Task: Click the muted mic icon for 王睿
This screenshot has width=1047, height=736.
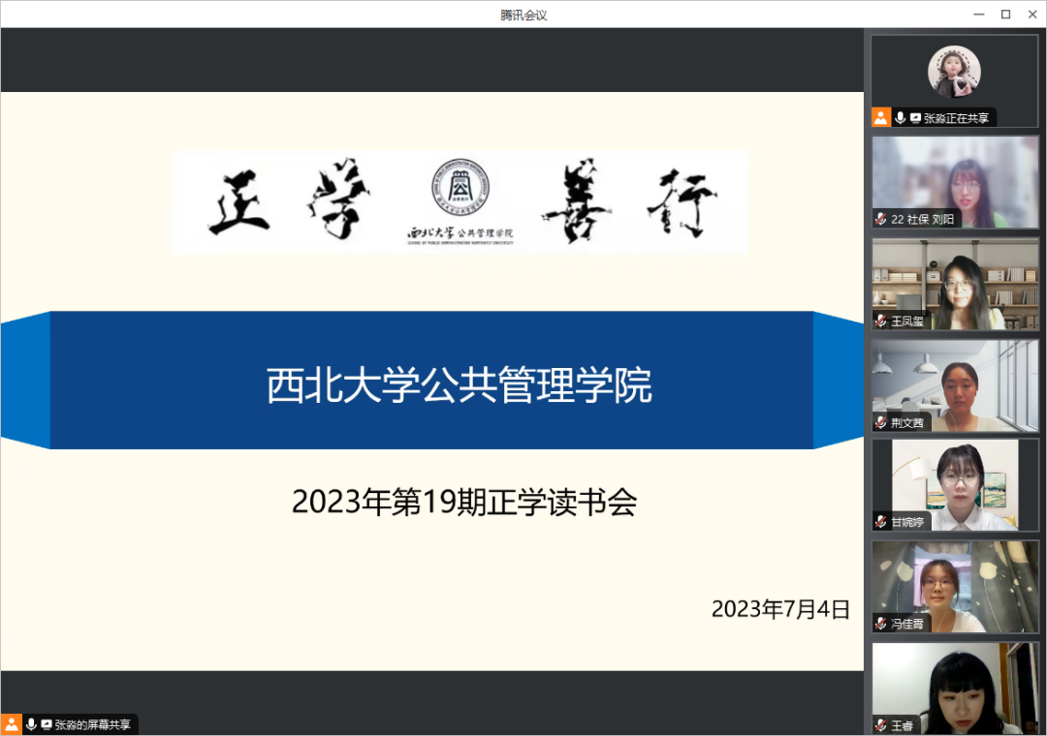Action: [881, 724]
